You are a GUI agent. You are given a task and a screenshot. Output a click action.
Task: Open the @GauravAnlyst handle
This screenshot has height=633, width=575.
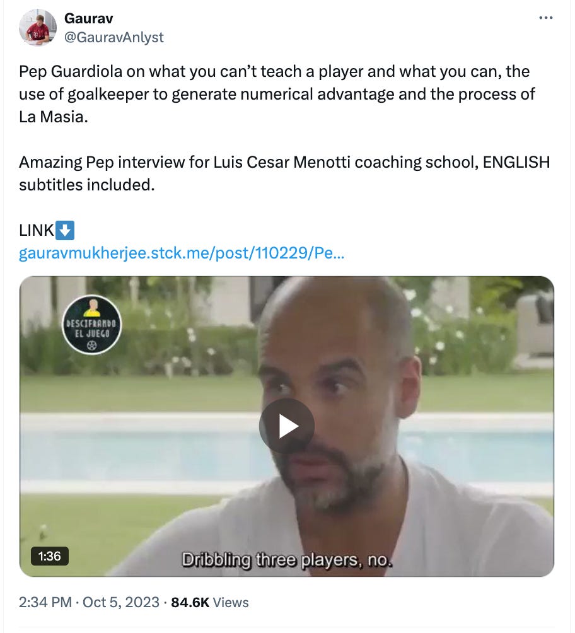click(114, 37)
